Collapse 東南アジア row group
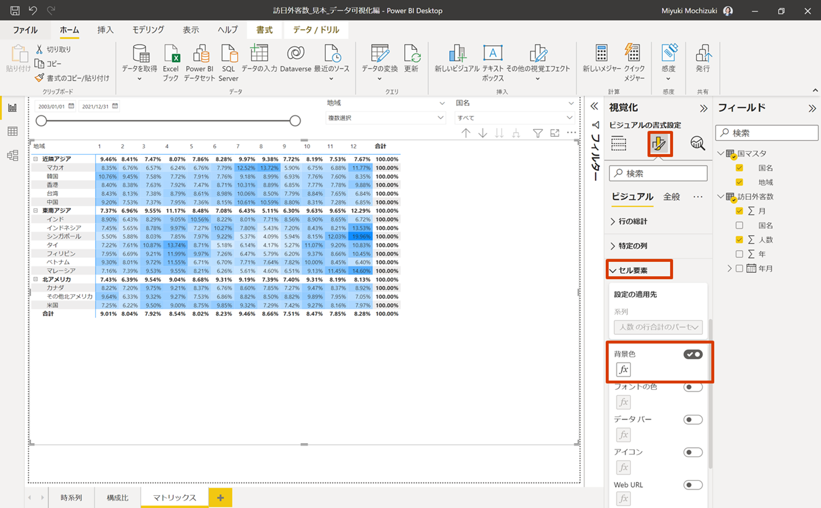This screenshot has width=821, height=508. coord(35,210)
